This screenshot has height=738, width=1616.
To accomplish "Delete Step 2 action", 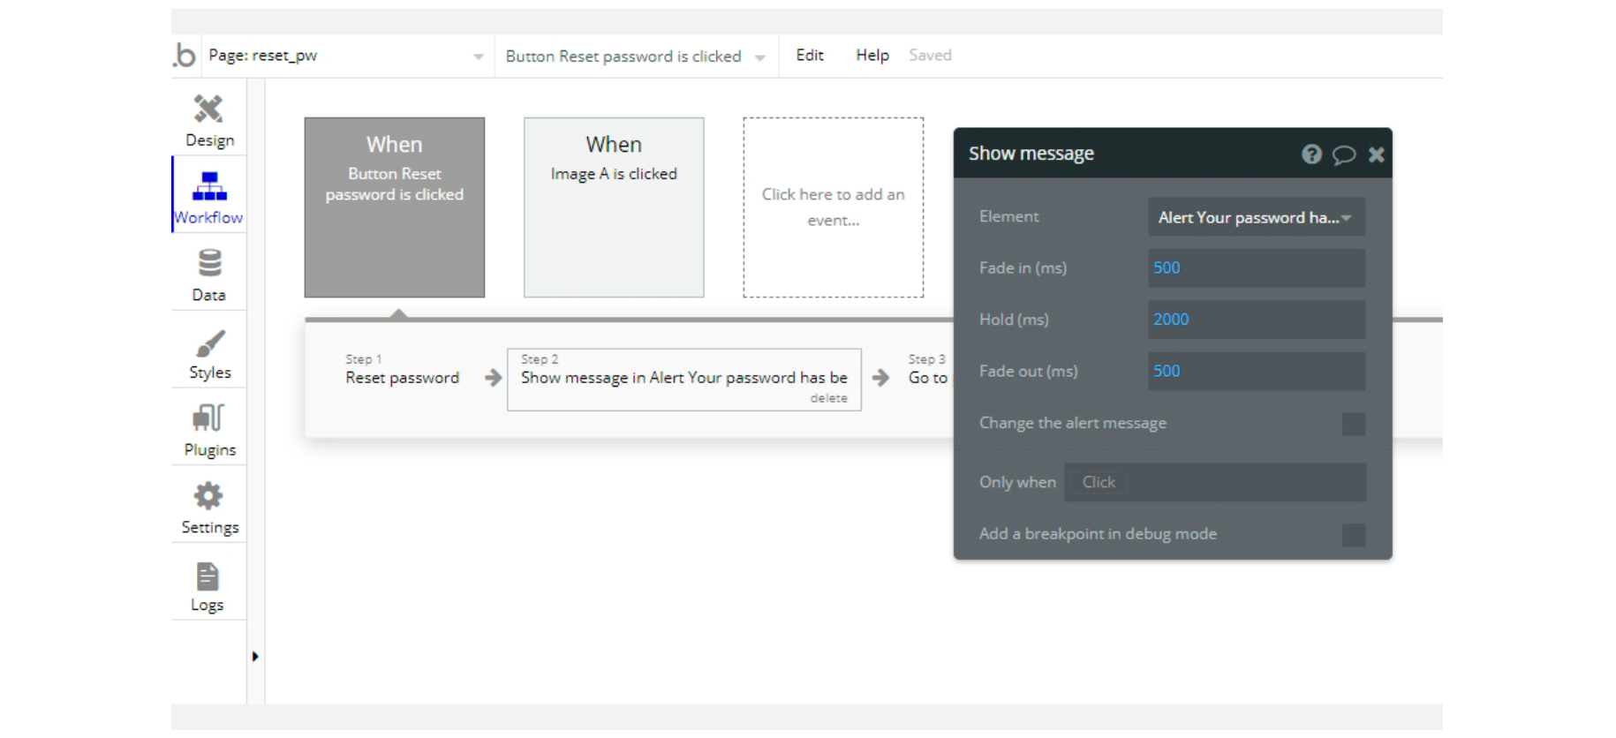I will 828,398.
